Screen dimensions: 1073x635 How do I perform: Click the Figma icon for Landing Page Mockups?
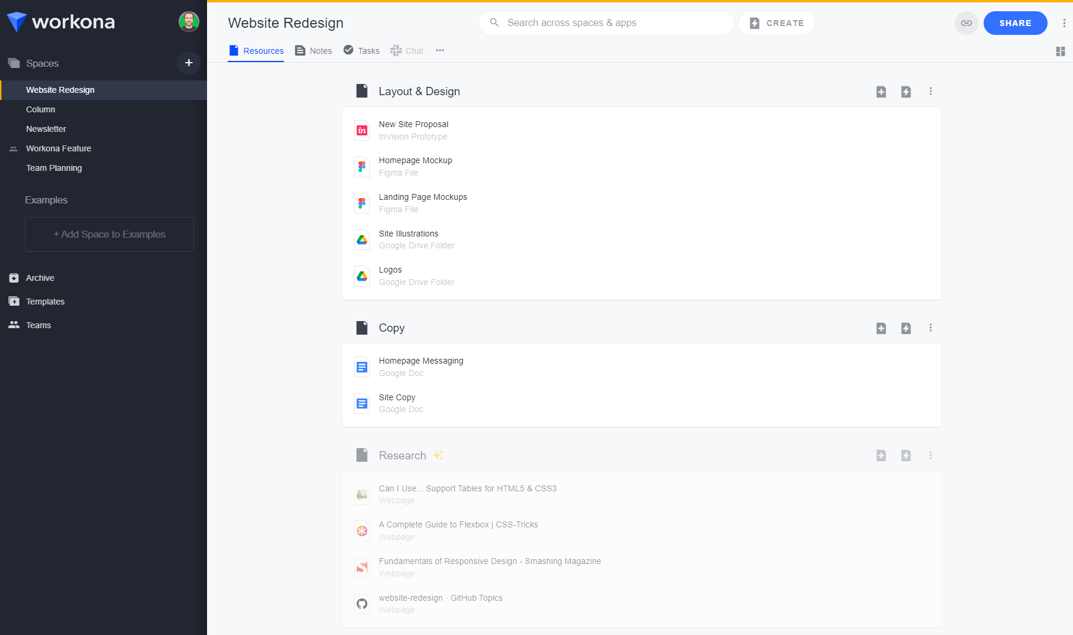pyautogui.click(x=362, y=203)
